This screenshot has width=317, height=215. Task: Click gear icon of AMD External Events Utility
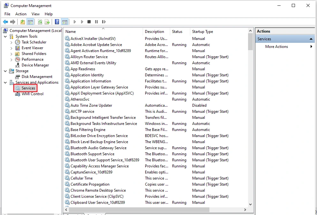click(x=67, y=63)
